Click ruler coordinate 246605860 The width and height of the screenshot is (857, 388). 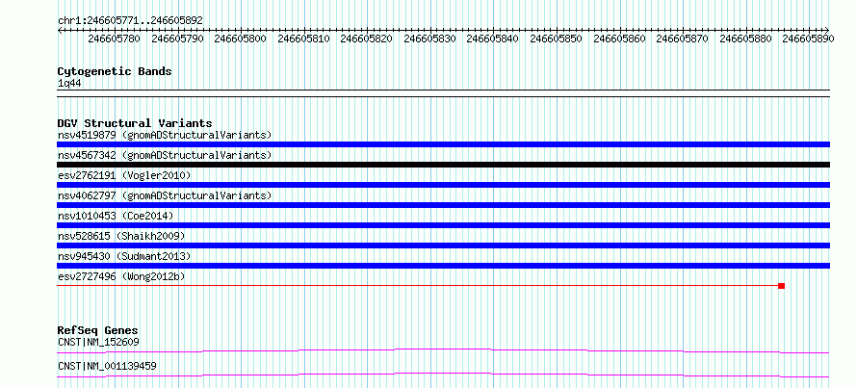click(x=619, y=39)
